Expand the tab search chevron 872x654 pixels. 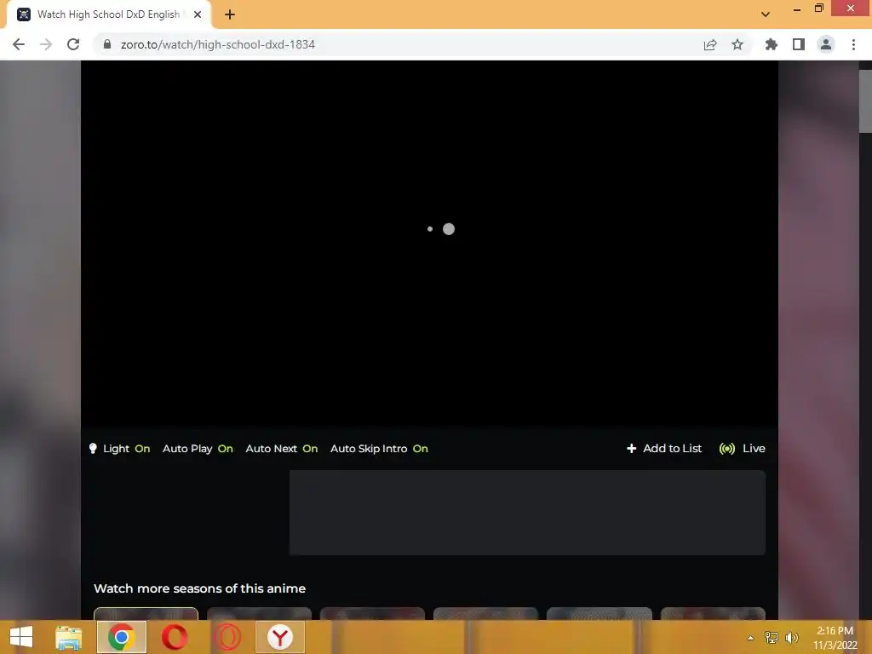point(766,14)
